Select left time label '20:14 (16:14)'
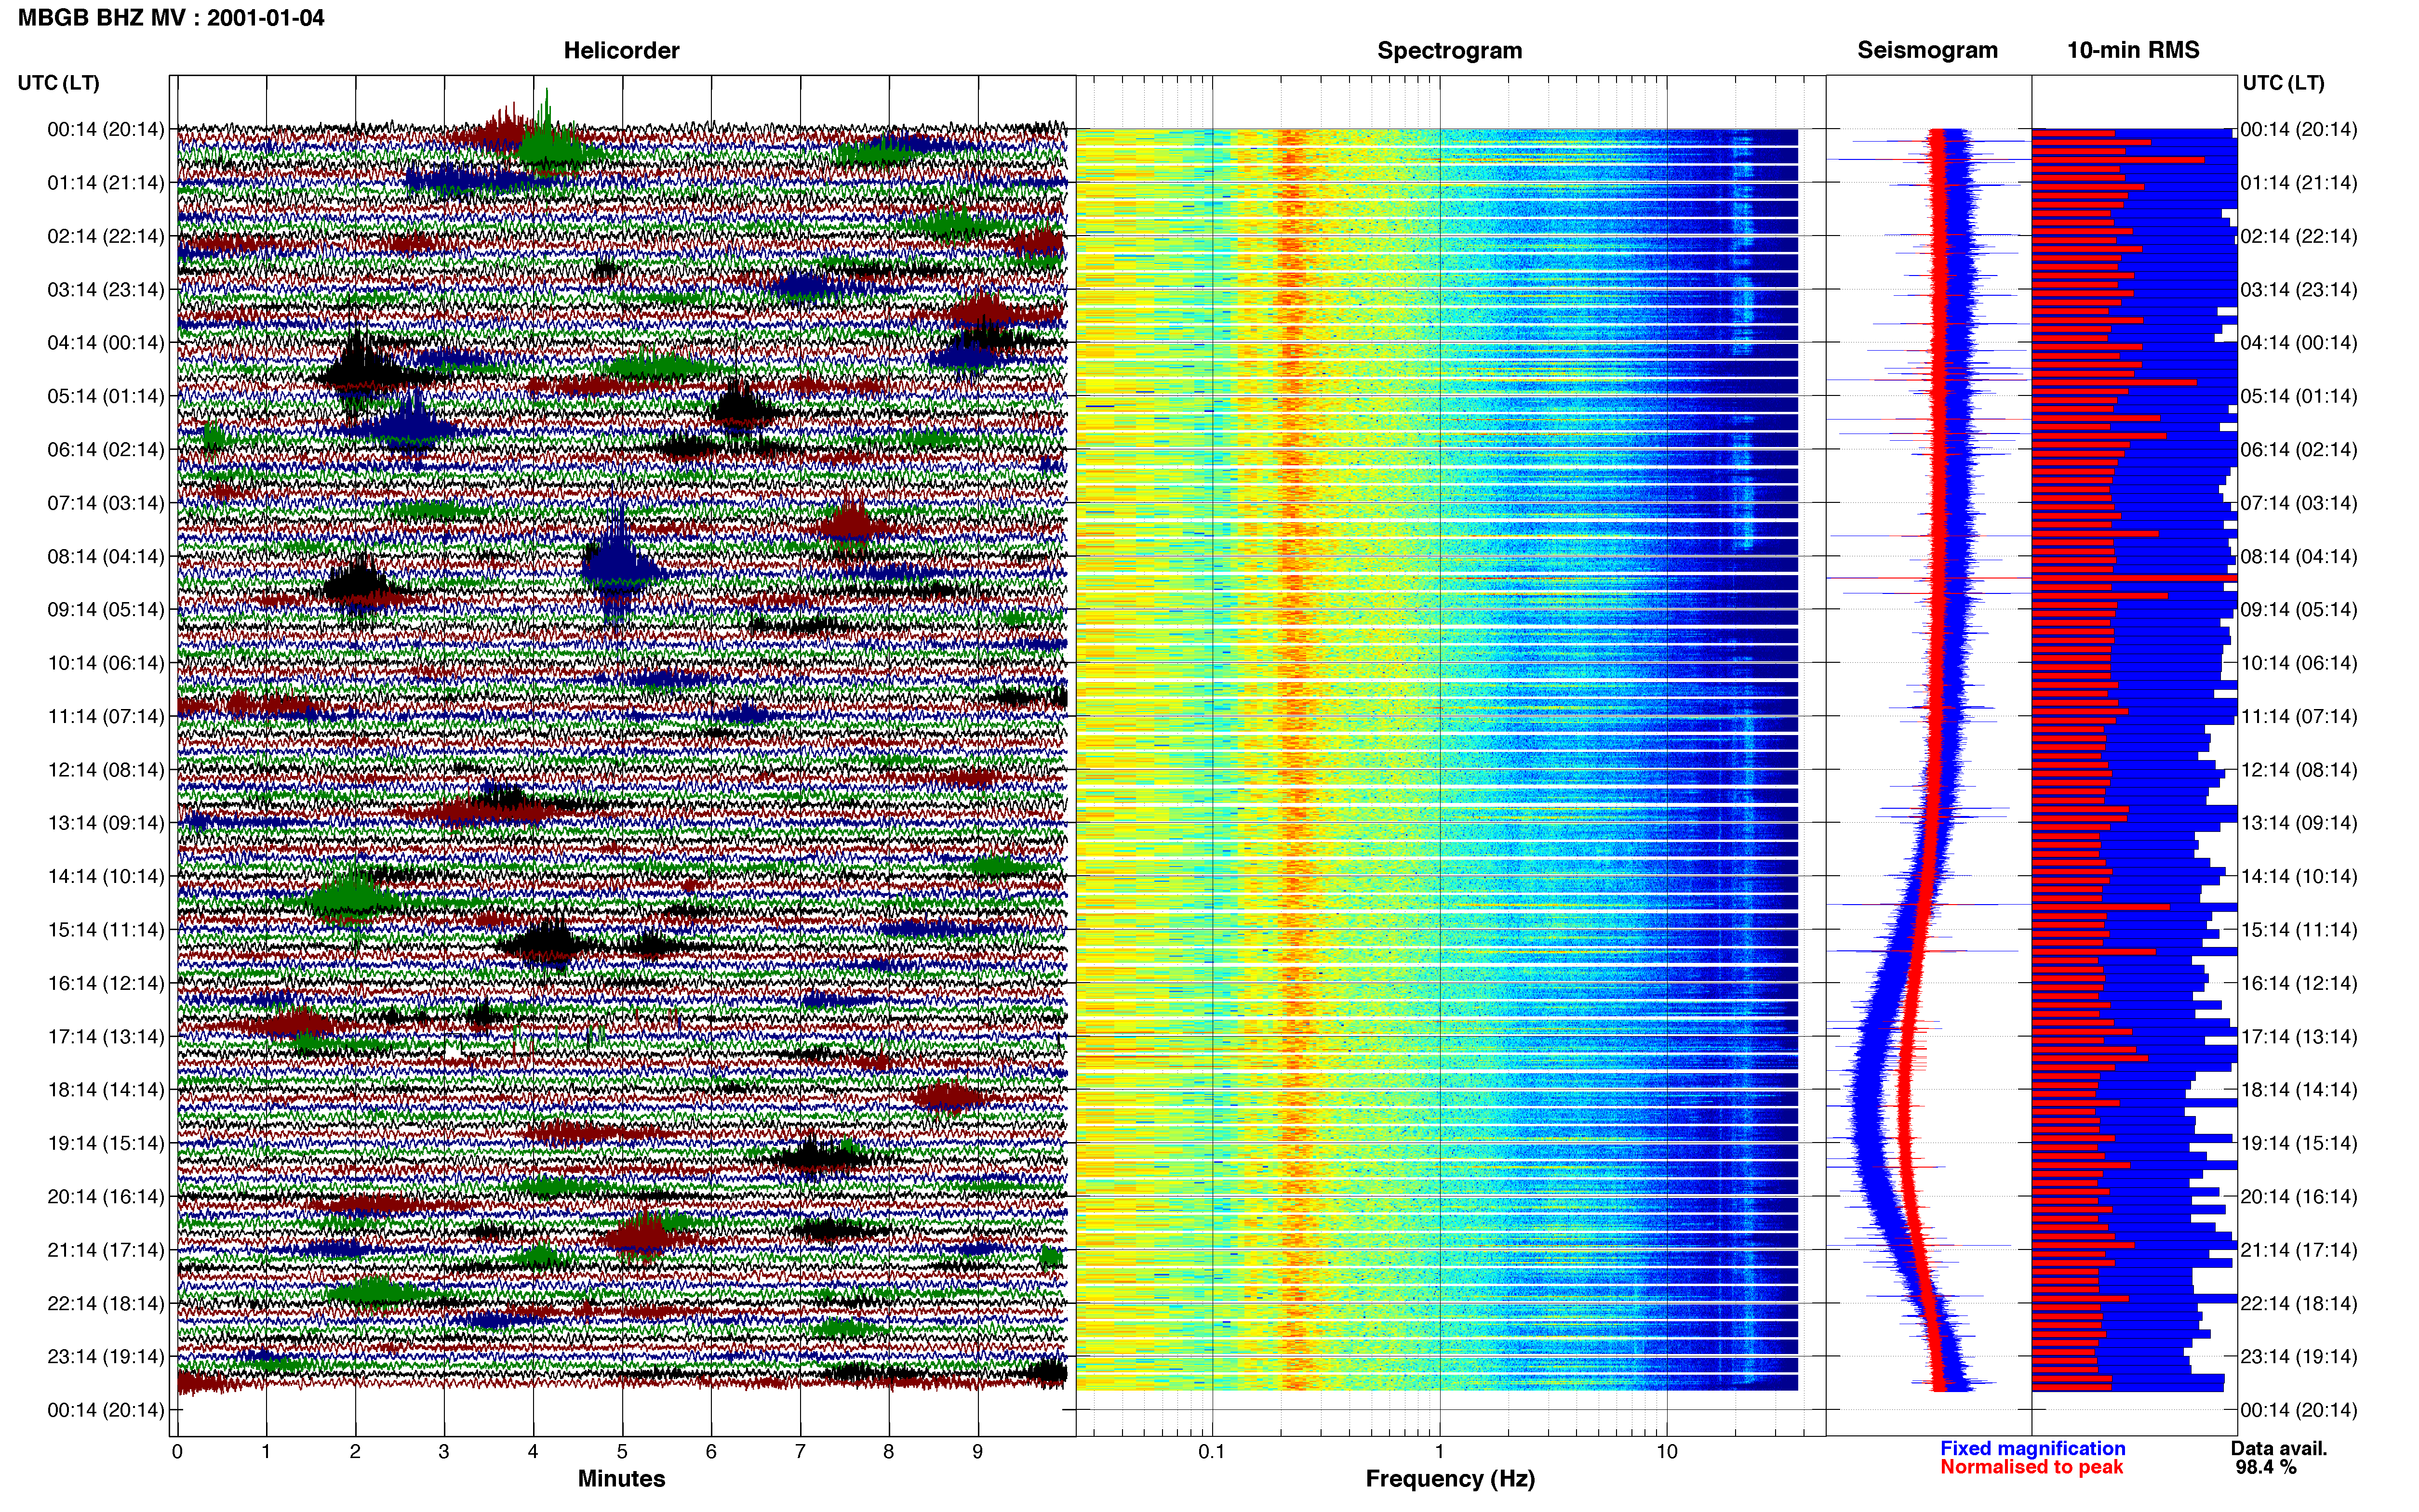This screenshot has height=1512, width=2419. (106, 1197)
